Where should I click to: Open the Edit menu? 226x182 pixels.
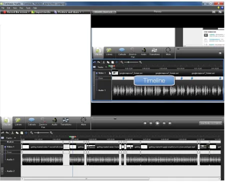(8, 8)
